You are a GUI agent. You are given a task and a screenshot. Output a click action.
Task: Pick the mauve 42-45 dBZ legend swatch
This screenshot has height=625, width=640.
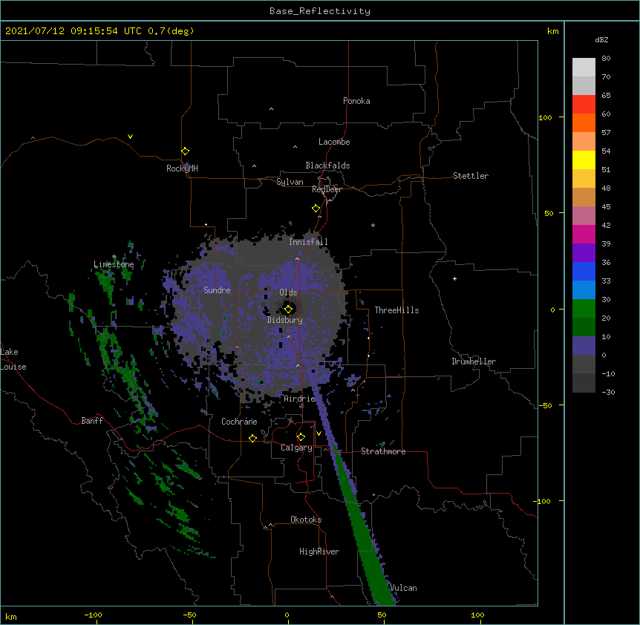(x=584, y=216)
